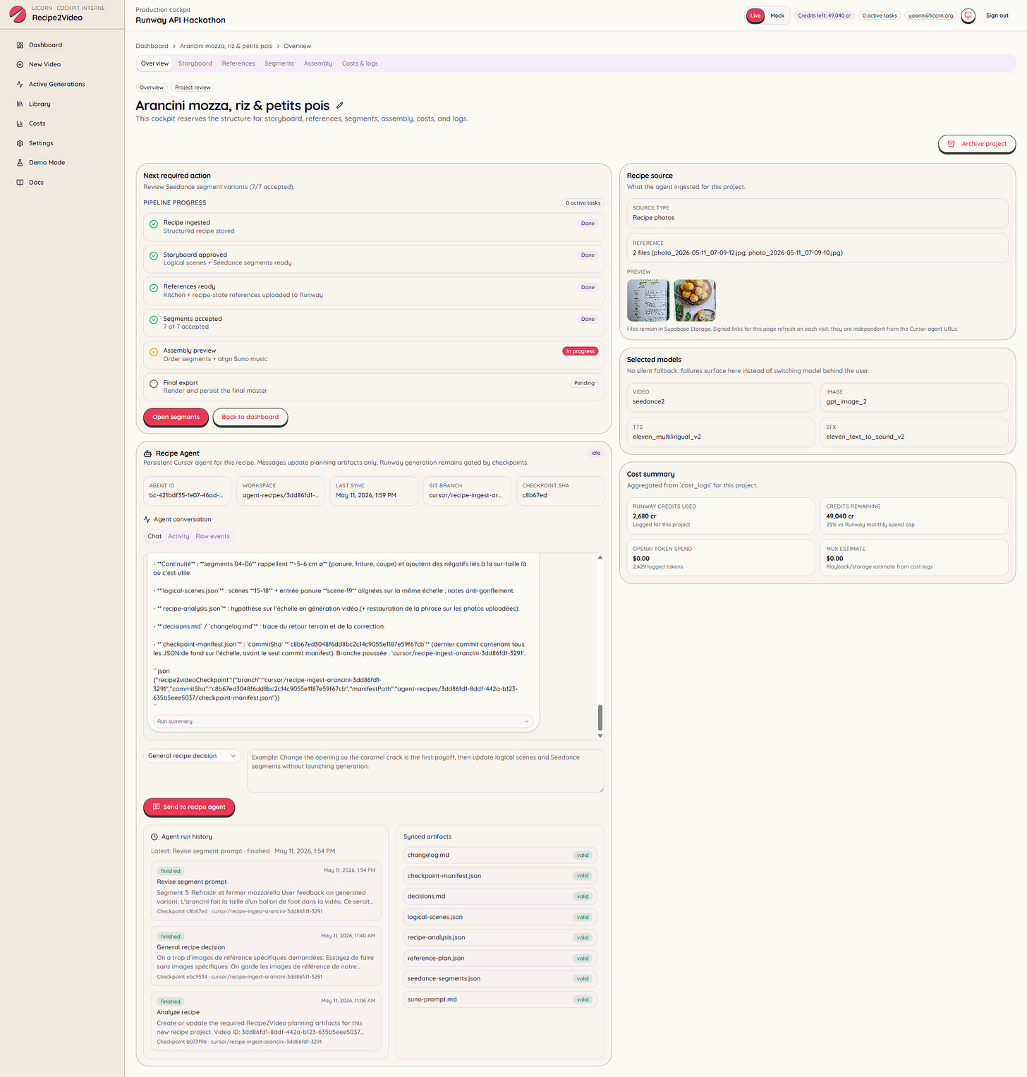Click the Assembly preview in-progress status icon
This screenshot has width=1027, height=1077.
tap(154, 352)
